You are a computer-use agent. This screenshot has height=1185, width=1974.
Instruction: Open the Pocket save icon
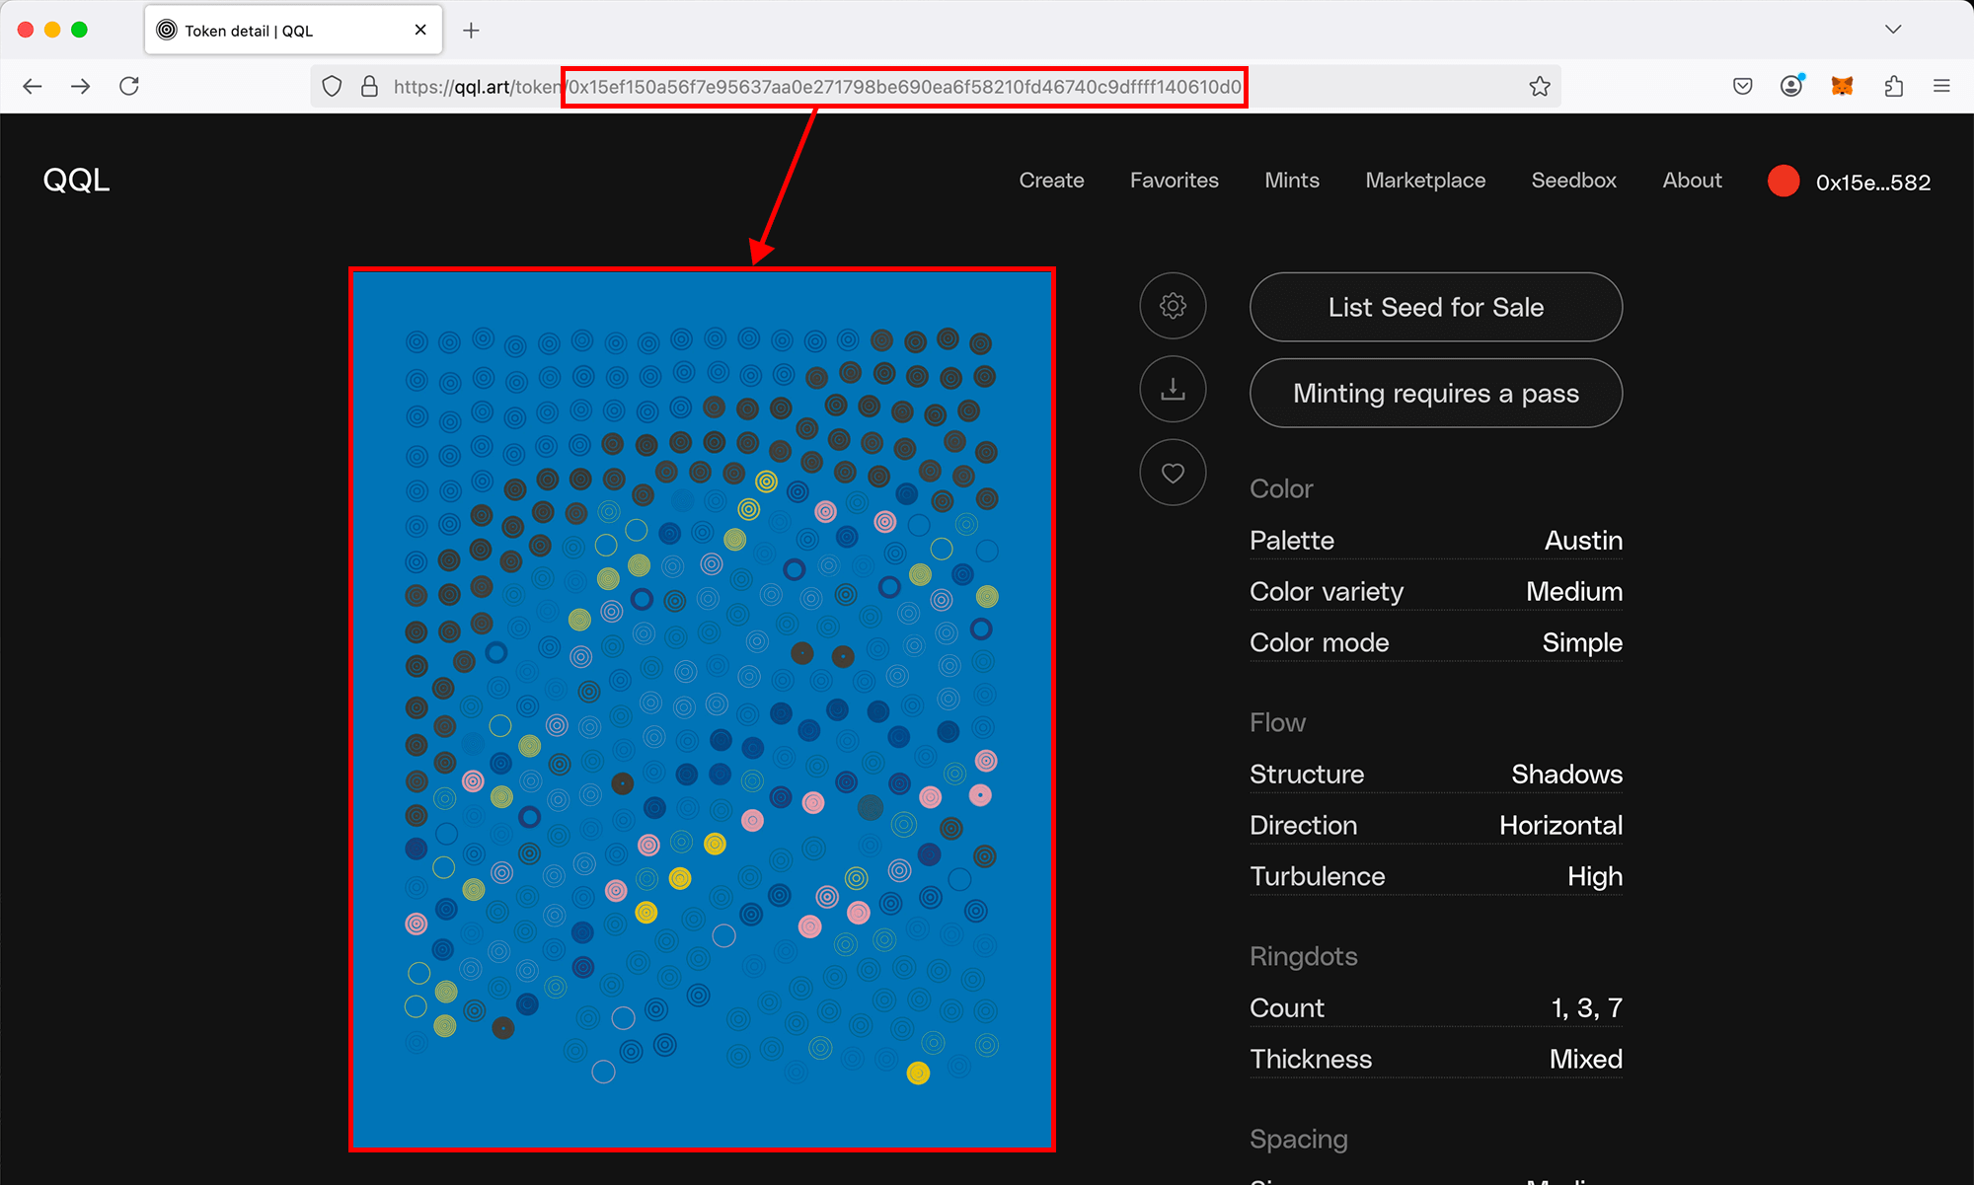(1742, 87)
